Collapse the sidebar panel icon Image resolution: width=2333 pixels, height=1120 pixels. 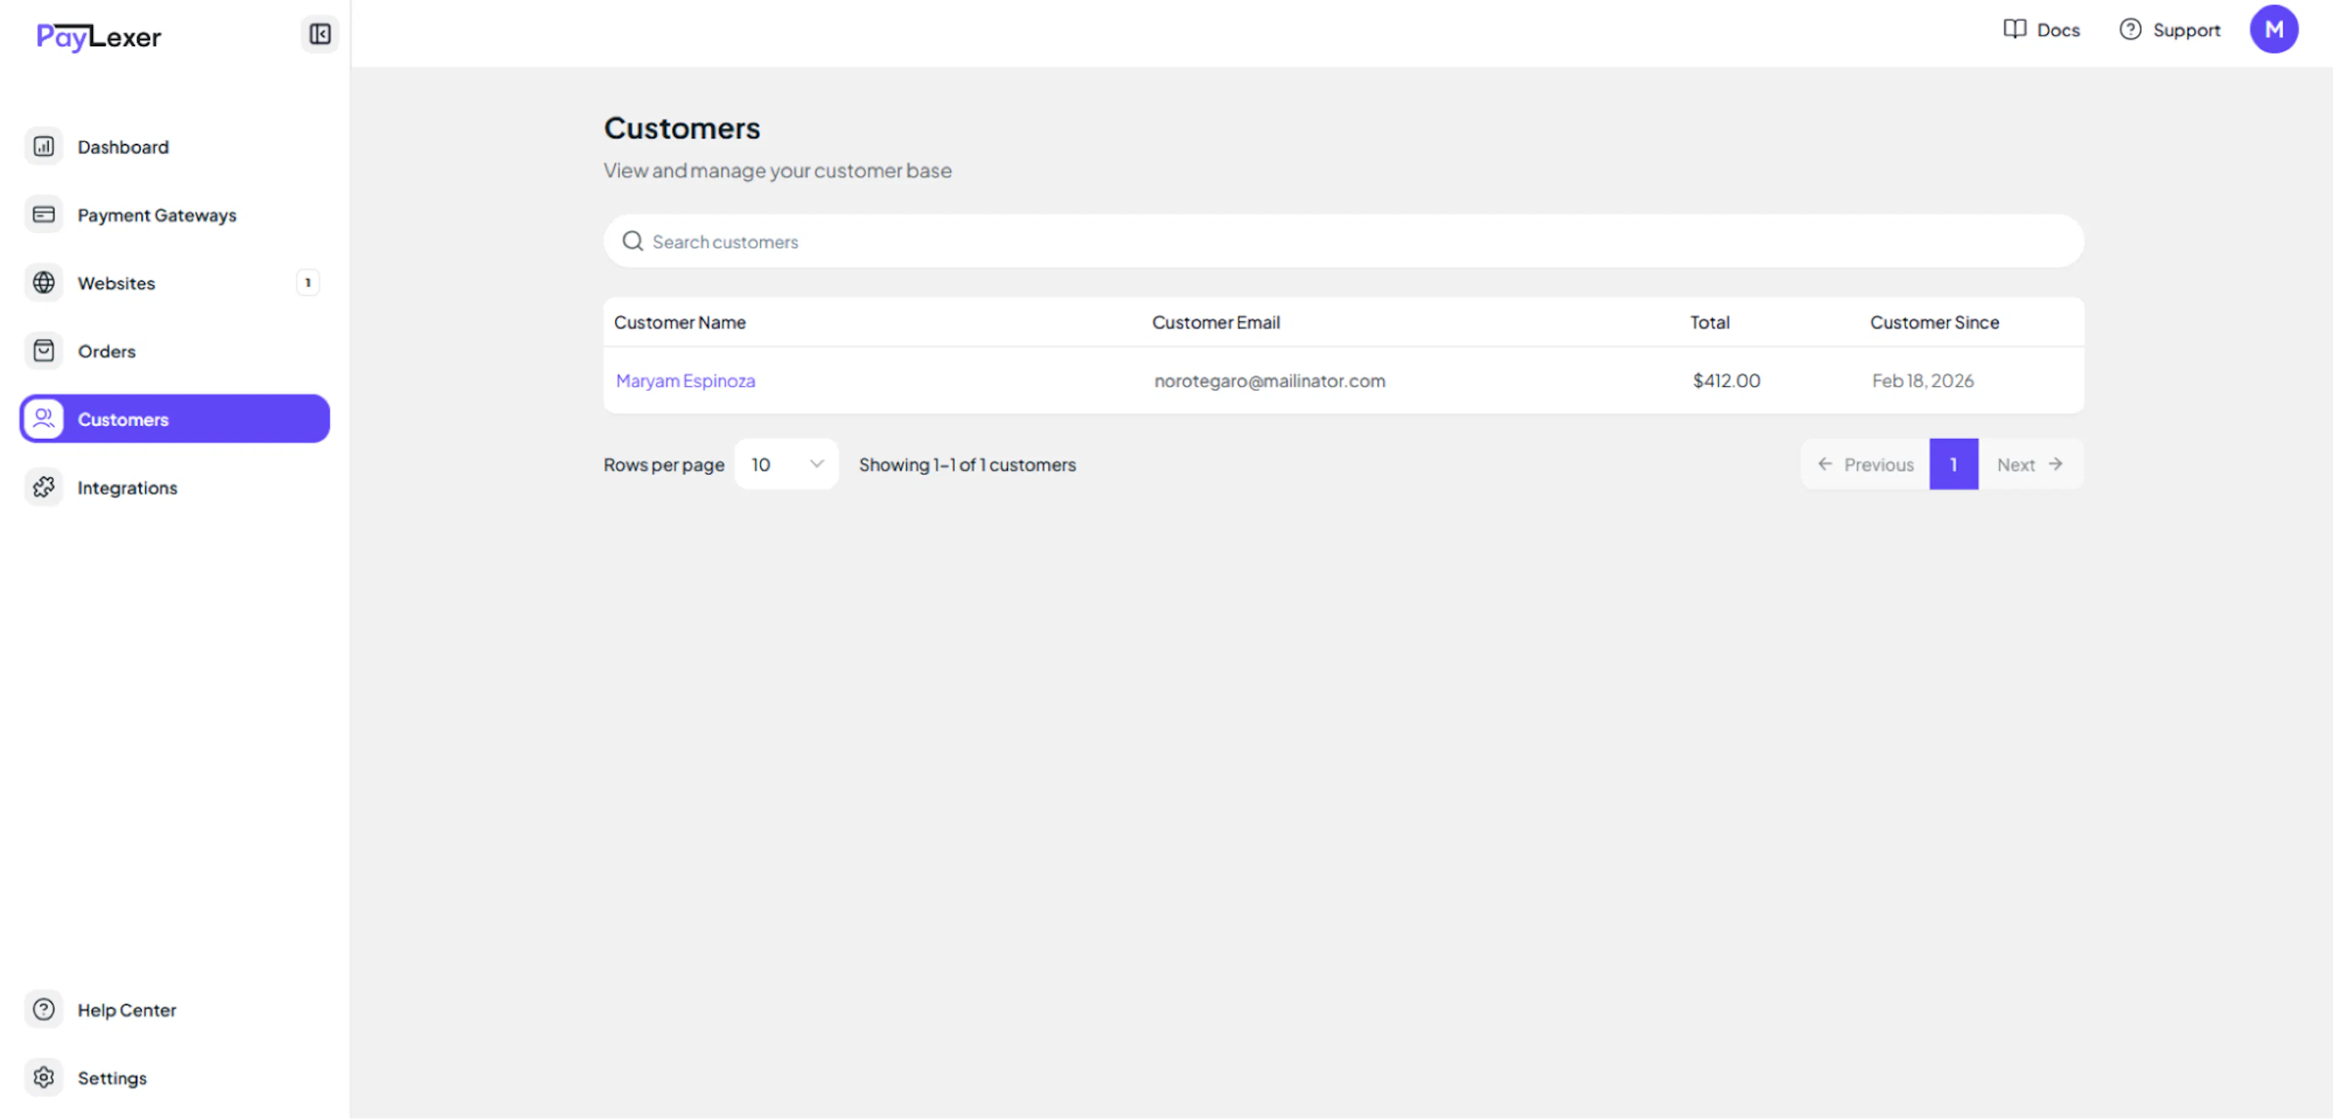point(319,35)
